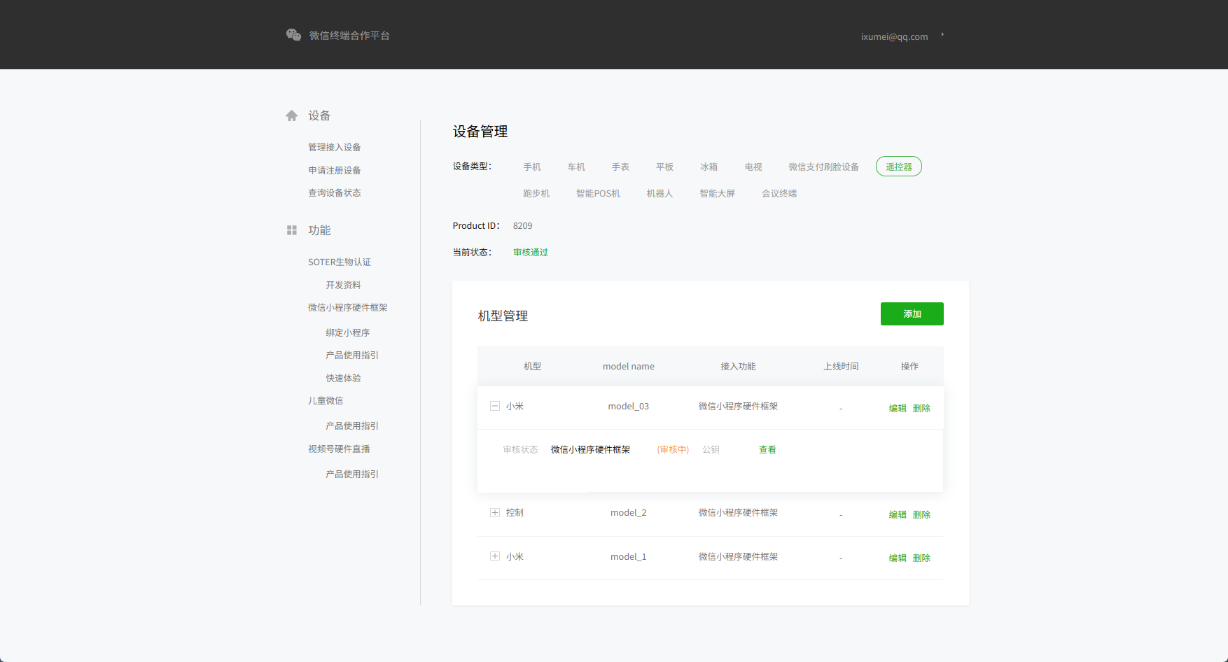Click the green 添加 button
This screenshot has height=662, width=1228.
[912, 314]
